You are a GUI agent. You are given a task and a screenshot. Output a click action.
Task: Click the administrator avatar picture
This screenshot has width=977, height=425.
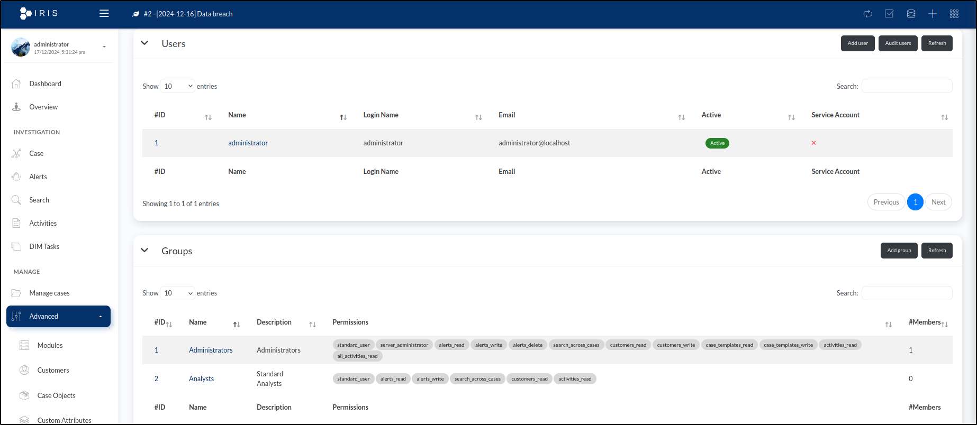pos(21,47)
